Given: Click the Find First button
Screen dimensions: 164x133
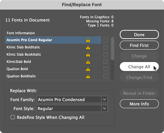Looking at the screenshot, I should tap(139, 45).
